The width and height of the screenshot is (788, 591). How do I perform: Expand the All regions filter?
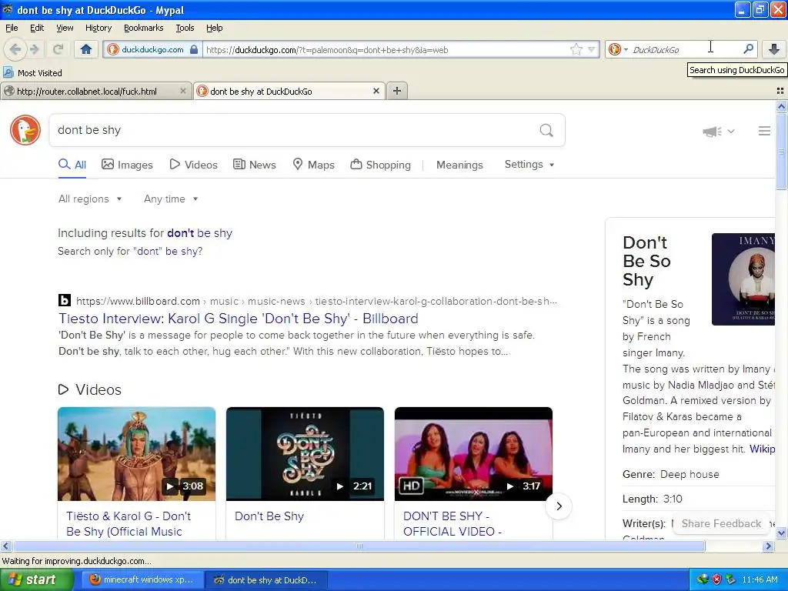coord(90,199)
